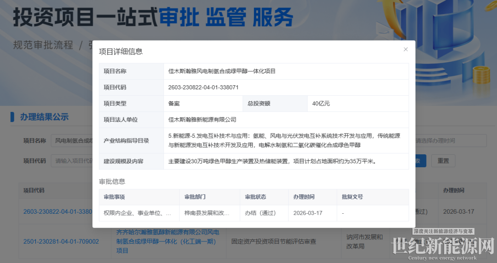
Task: Click the 办理结果公示 section heading
Action: (x=44, y=117)
